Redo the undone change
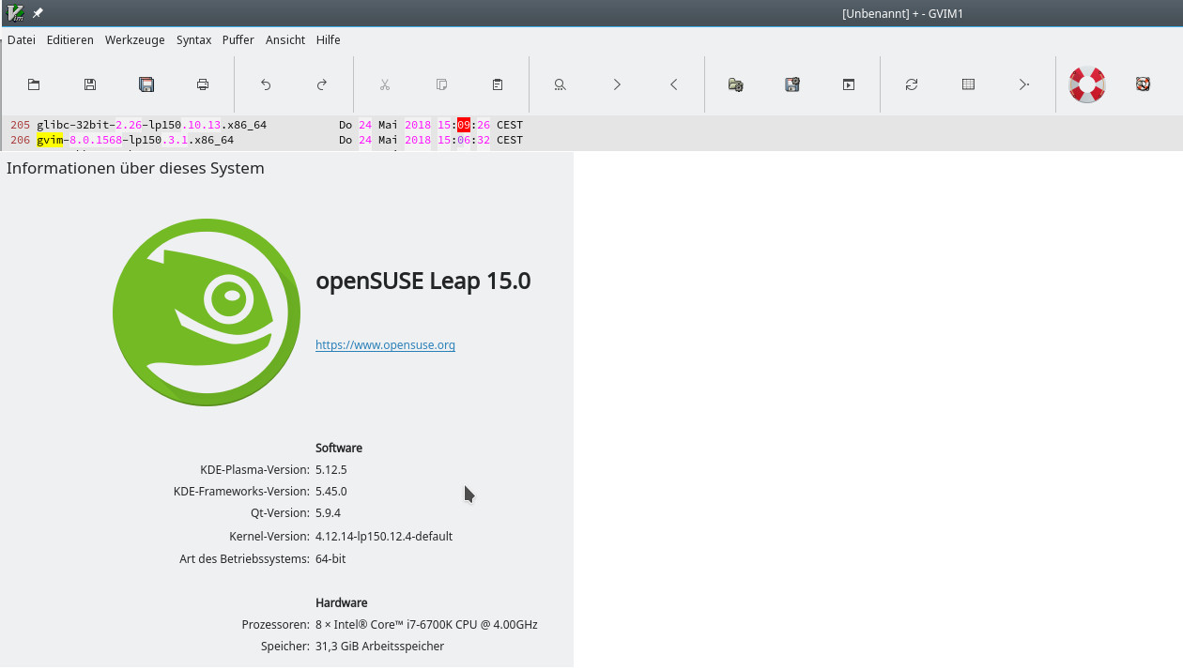 pyautogui.click(x=321, y=84)
